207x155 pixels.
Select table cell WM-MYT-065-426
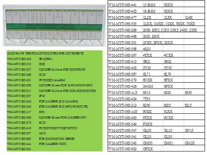125,85
